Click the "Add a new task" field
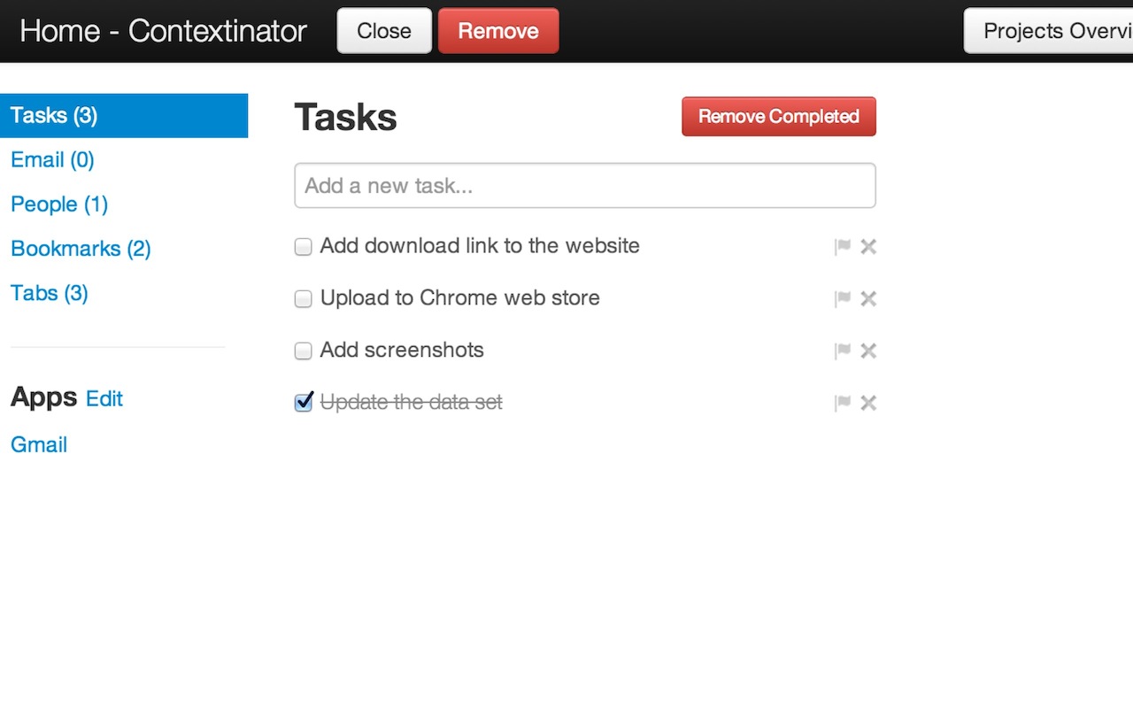 (x=584, y=185)
